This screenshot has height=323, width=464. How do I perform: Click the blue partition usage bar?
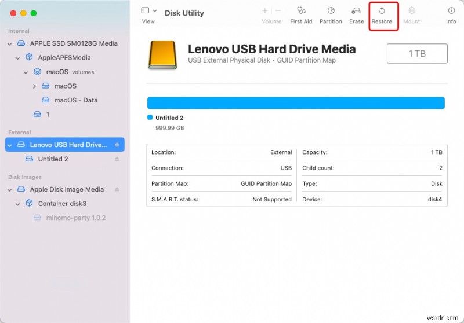coord(296,102)
